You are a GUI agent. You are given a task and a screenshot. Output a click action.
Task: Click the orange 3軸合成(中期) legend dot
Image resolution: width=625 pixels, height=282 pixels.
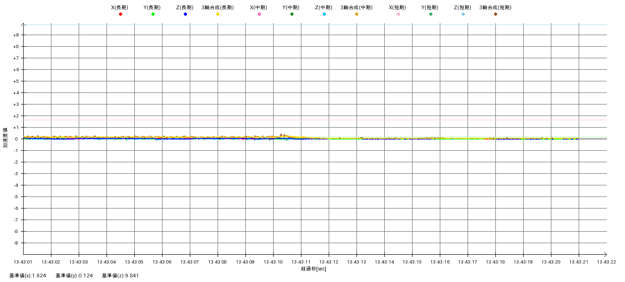pyautogui.click(x=356, y=14)
